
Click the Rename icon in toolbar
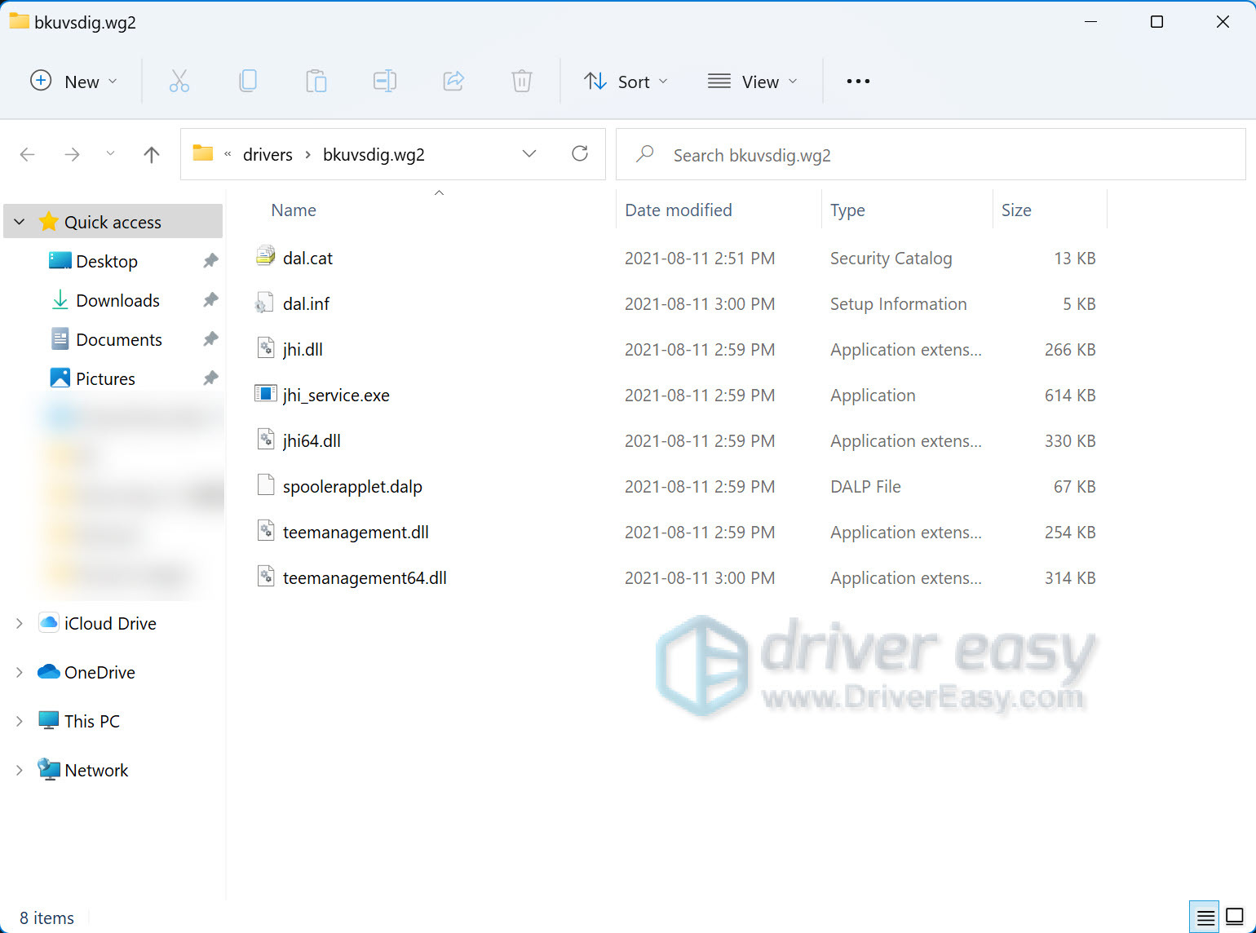[x=385, y=81]
